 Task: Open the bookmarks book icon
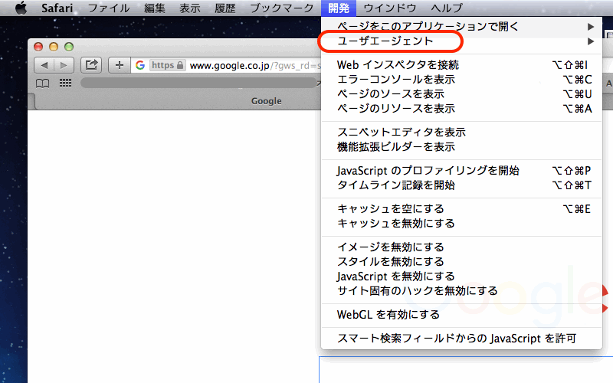coord(44,83)
